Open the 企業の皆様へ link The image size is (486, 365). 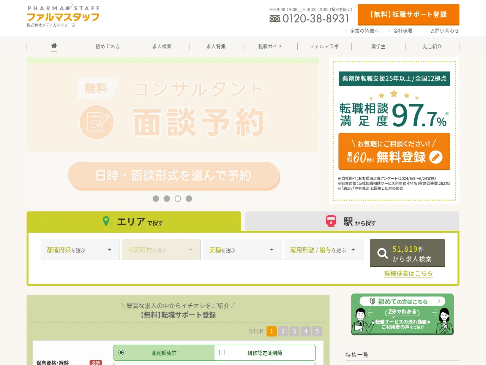(x=364, y=31)
